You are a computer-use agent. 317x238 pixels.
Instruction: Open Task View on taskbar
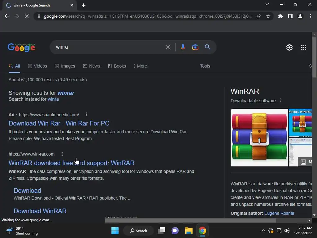point(162,231)
